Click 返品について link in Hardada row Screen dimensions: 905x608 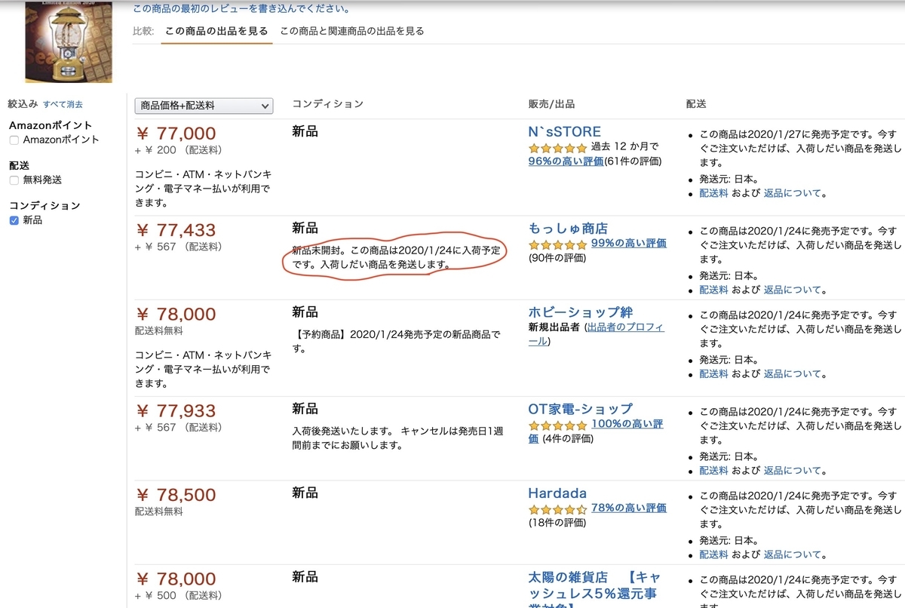792,554
